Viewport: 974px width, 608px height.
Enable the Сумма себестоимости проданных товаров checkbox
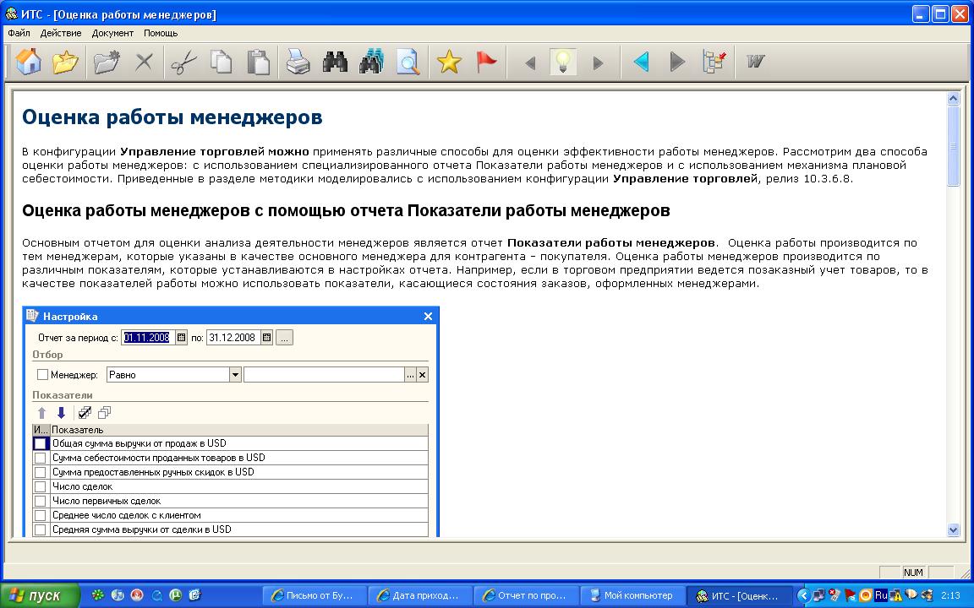click(x=40, y=458)
